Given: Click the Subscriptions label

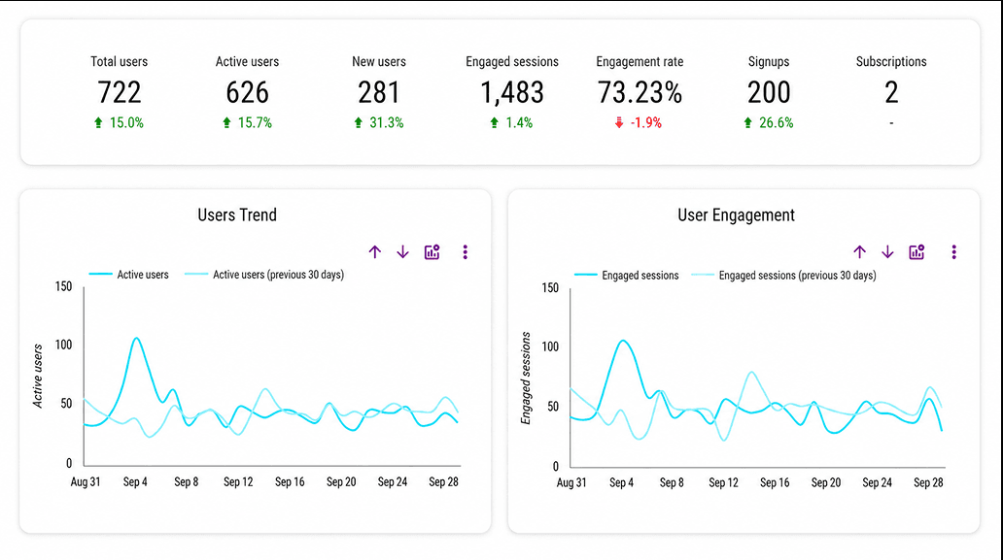Looking at the screenshot, I should 891,62.
